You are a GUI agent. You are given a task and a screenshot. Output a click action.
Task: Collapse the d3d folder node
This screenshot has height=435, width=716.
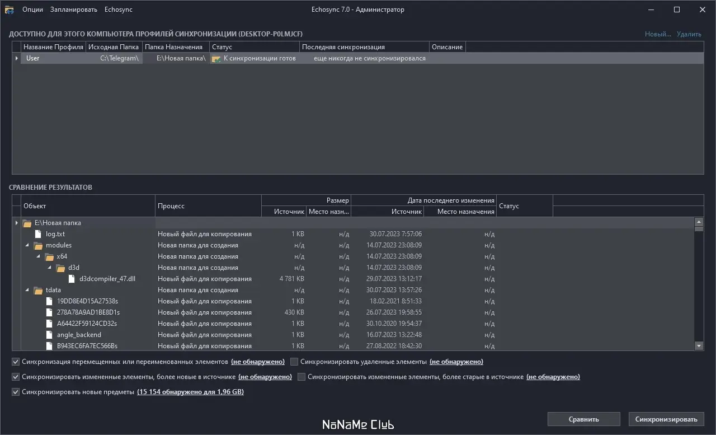pyautogui.click(x=50, y=268)
